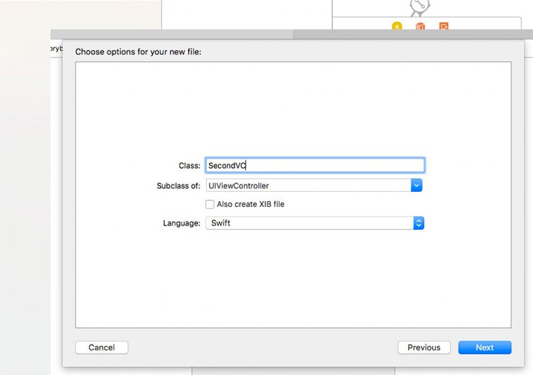This screenshot has width=533, height=375.
Task: Click the "Language:" label
Action: (x=181, y=223)
